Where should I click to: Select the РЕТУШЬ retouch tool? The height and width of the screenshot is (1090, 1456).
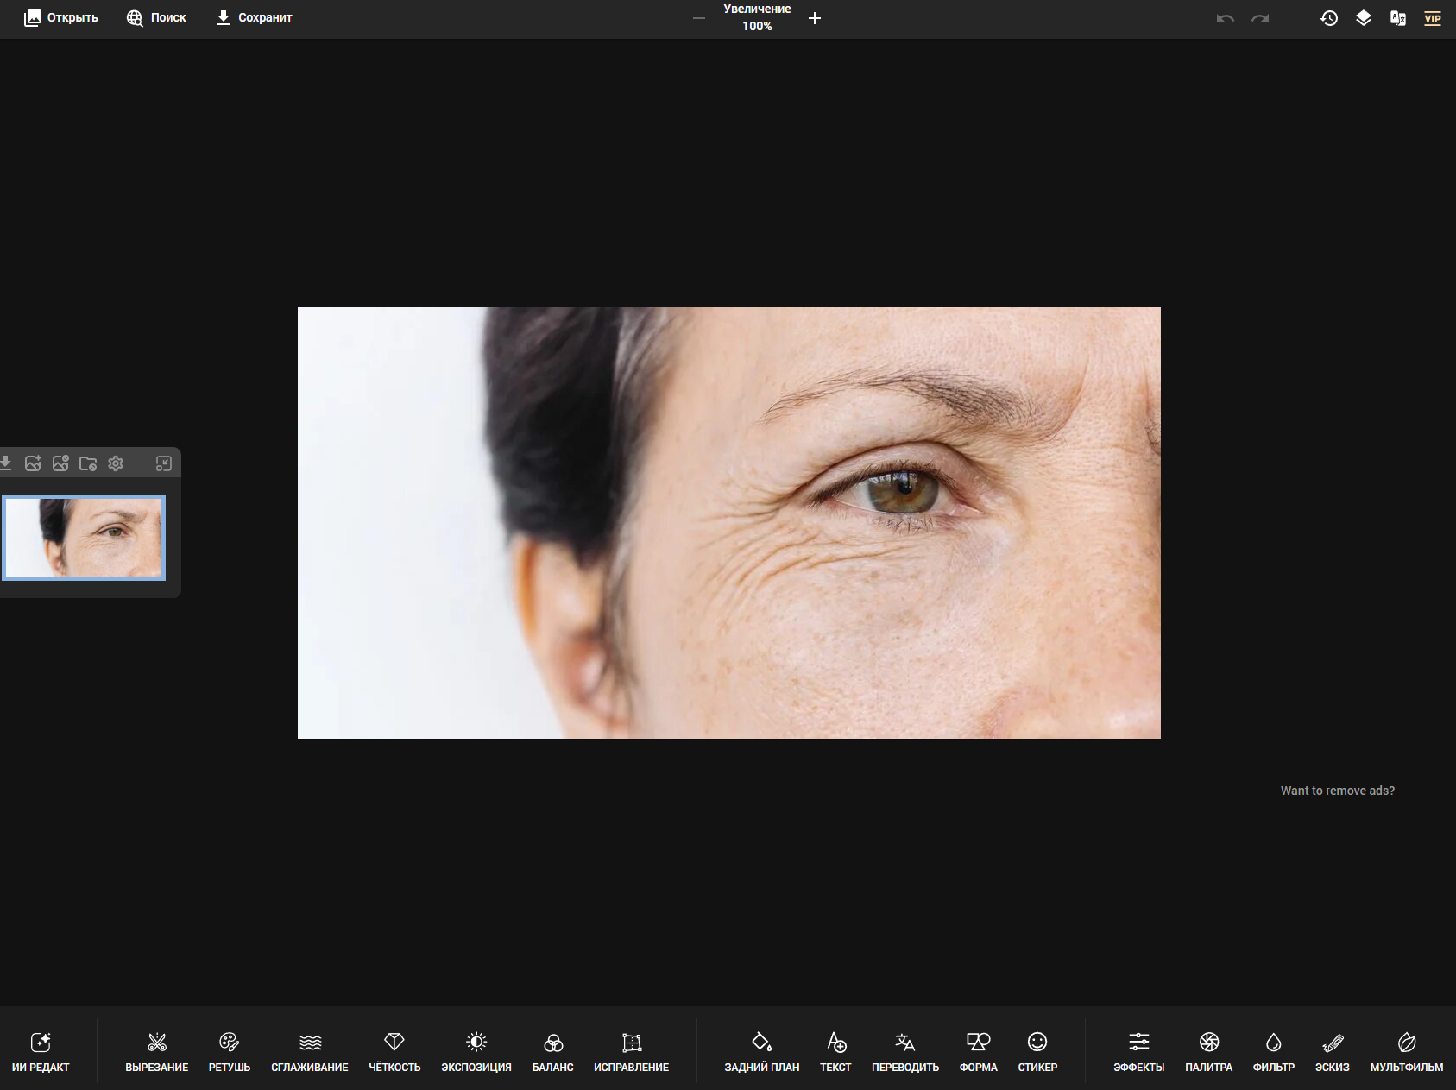(x=229, y=1052)
